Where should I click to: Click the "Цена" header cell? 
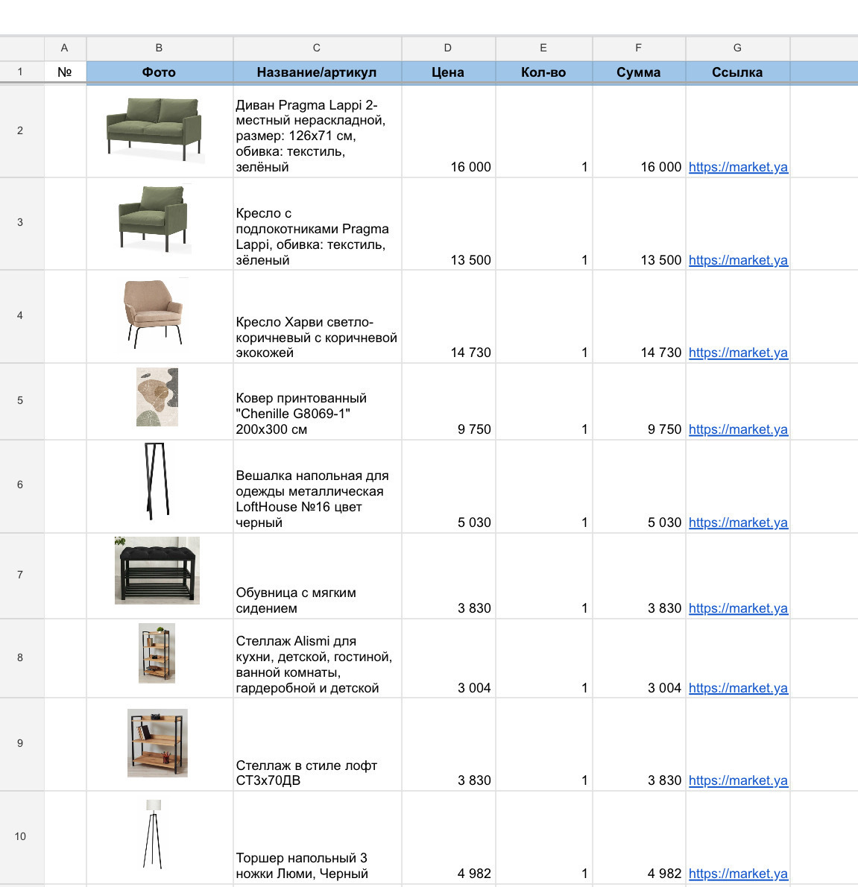(x=449, y=72)
